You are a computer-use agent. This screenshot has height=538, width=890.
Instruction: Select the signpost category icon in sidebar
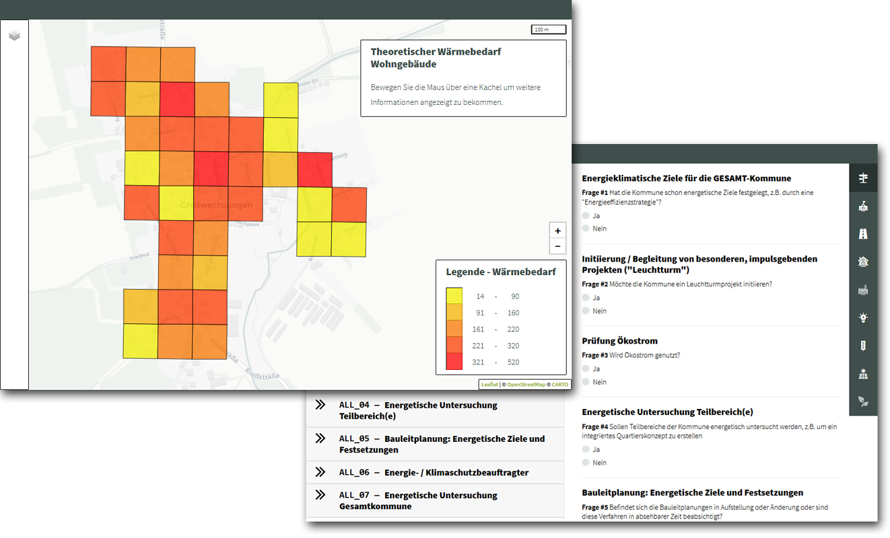[x=863, y=178]
